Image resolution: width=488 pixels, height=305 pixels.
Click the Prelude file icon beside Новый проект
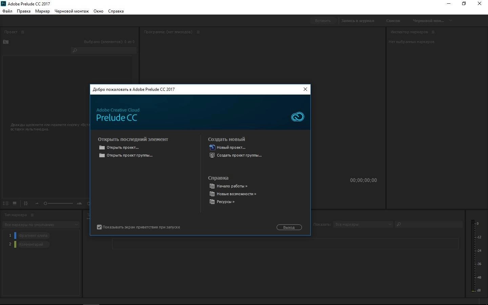[x=212, y=147]
